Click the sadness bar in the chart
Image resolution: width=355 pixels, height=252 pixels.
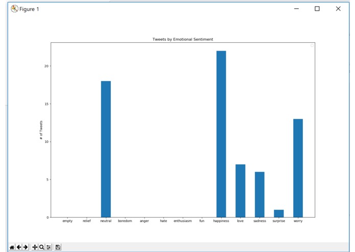(x=259, y=194)
